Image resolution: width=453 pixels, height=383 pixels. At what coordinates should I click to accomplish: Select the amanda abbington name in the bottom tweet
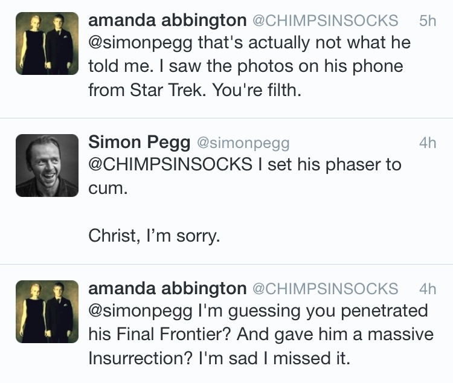(x=167, y=288)
